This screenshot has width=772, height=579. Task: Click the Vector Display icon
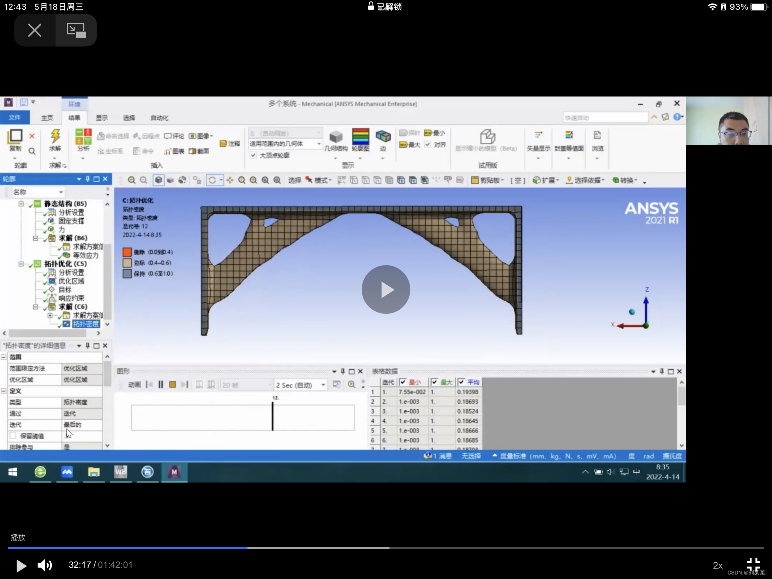click(538, 136)
